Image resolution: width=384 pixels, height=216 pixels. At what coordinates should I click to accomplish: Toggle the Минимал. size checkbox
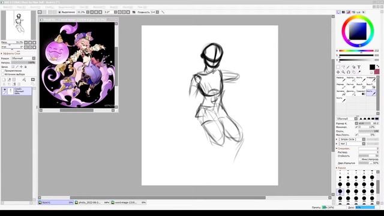pos(357,127)
